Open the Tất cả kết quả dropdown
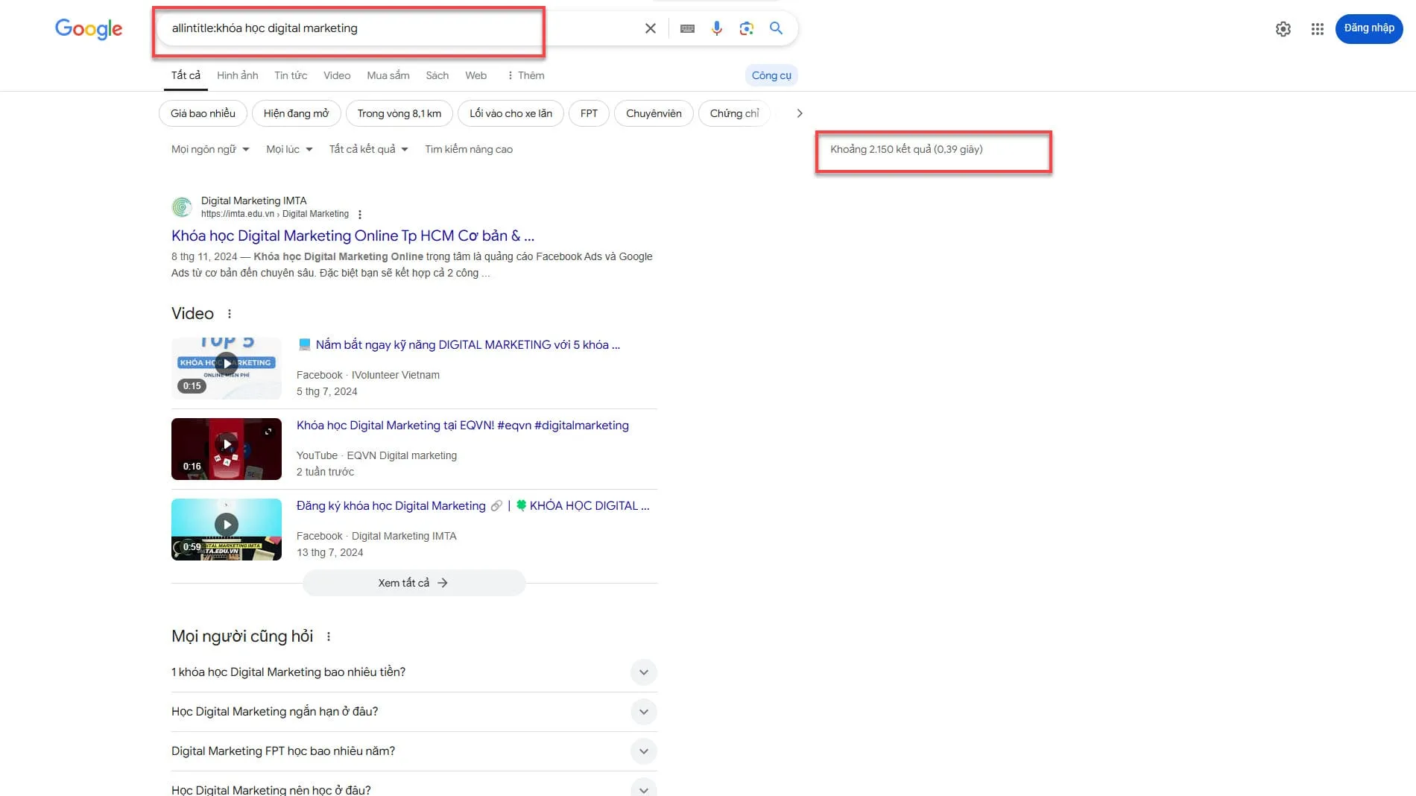This screenshot has width=1416, height=796. [367, 149]
